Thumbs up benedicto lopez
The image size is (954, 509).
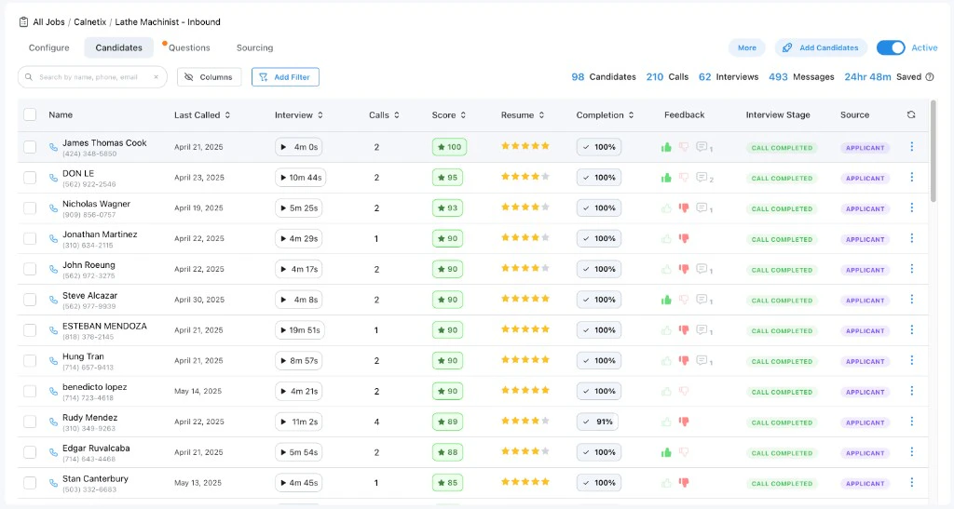pos(666,391)
